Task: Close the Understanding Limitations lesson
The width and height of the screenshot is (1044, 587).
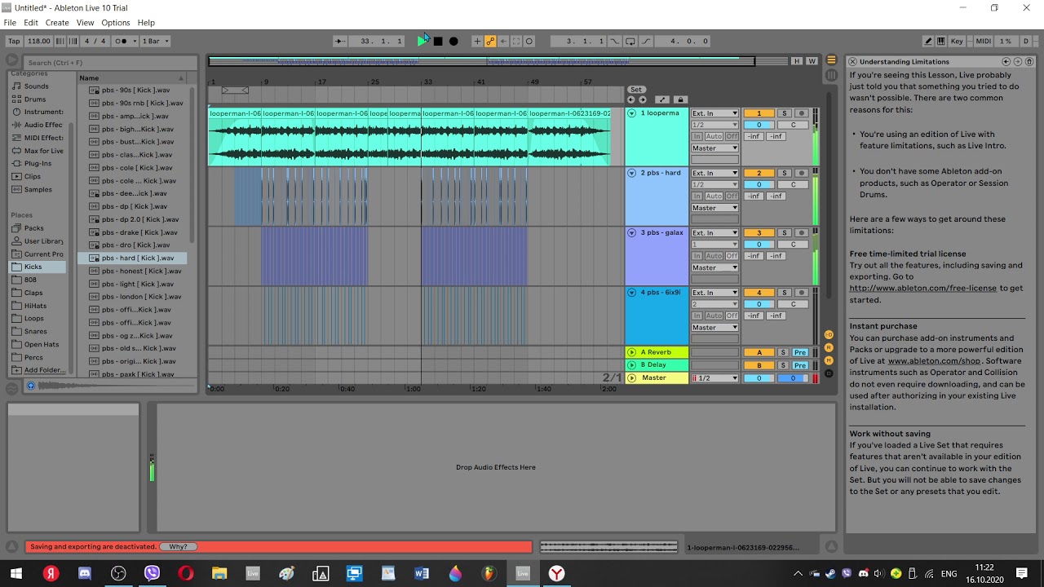Action: pos(852,61)
